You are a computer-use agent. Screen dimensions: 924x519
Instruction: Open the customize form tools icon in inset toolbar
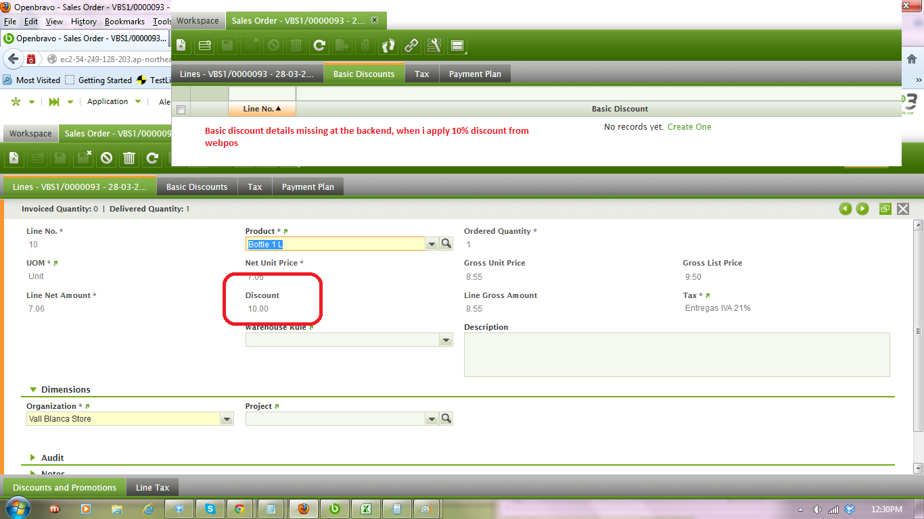point(434,45)
